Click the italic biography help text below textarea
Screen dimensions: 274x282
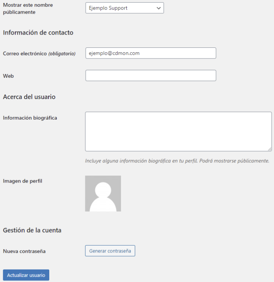[x=177, y=161]
